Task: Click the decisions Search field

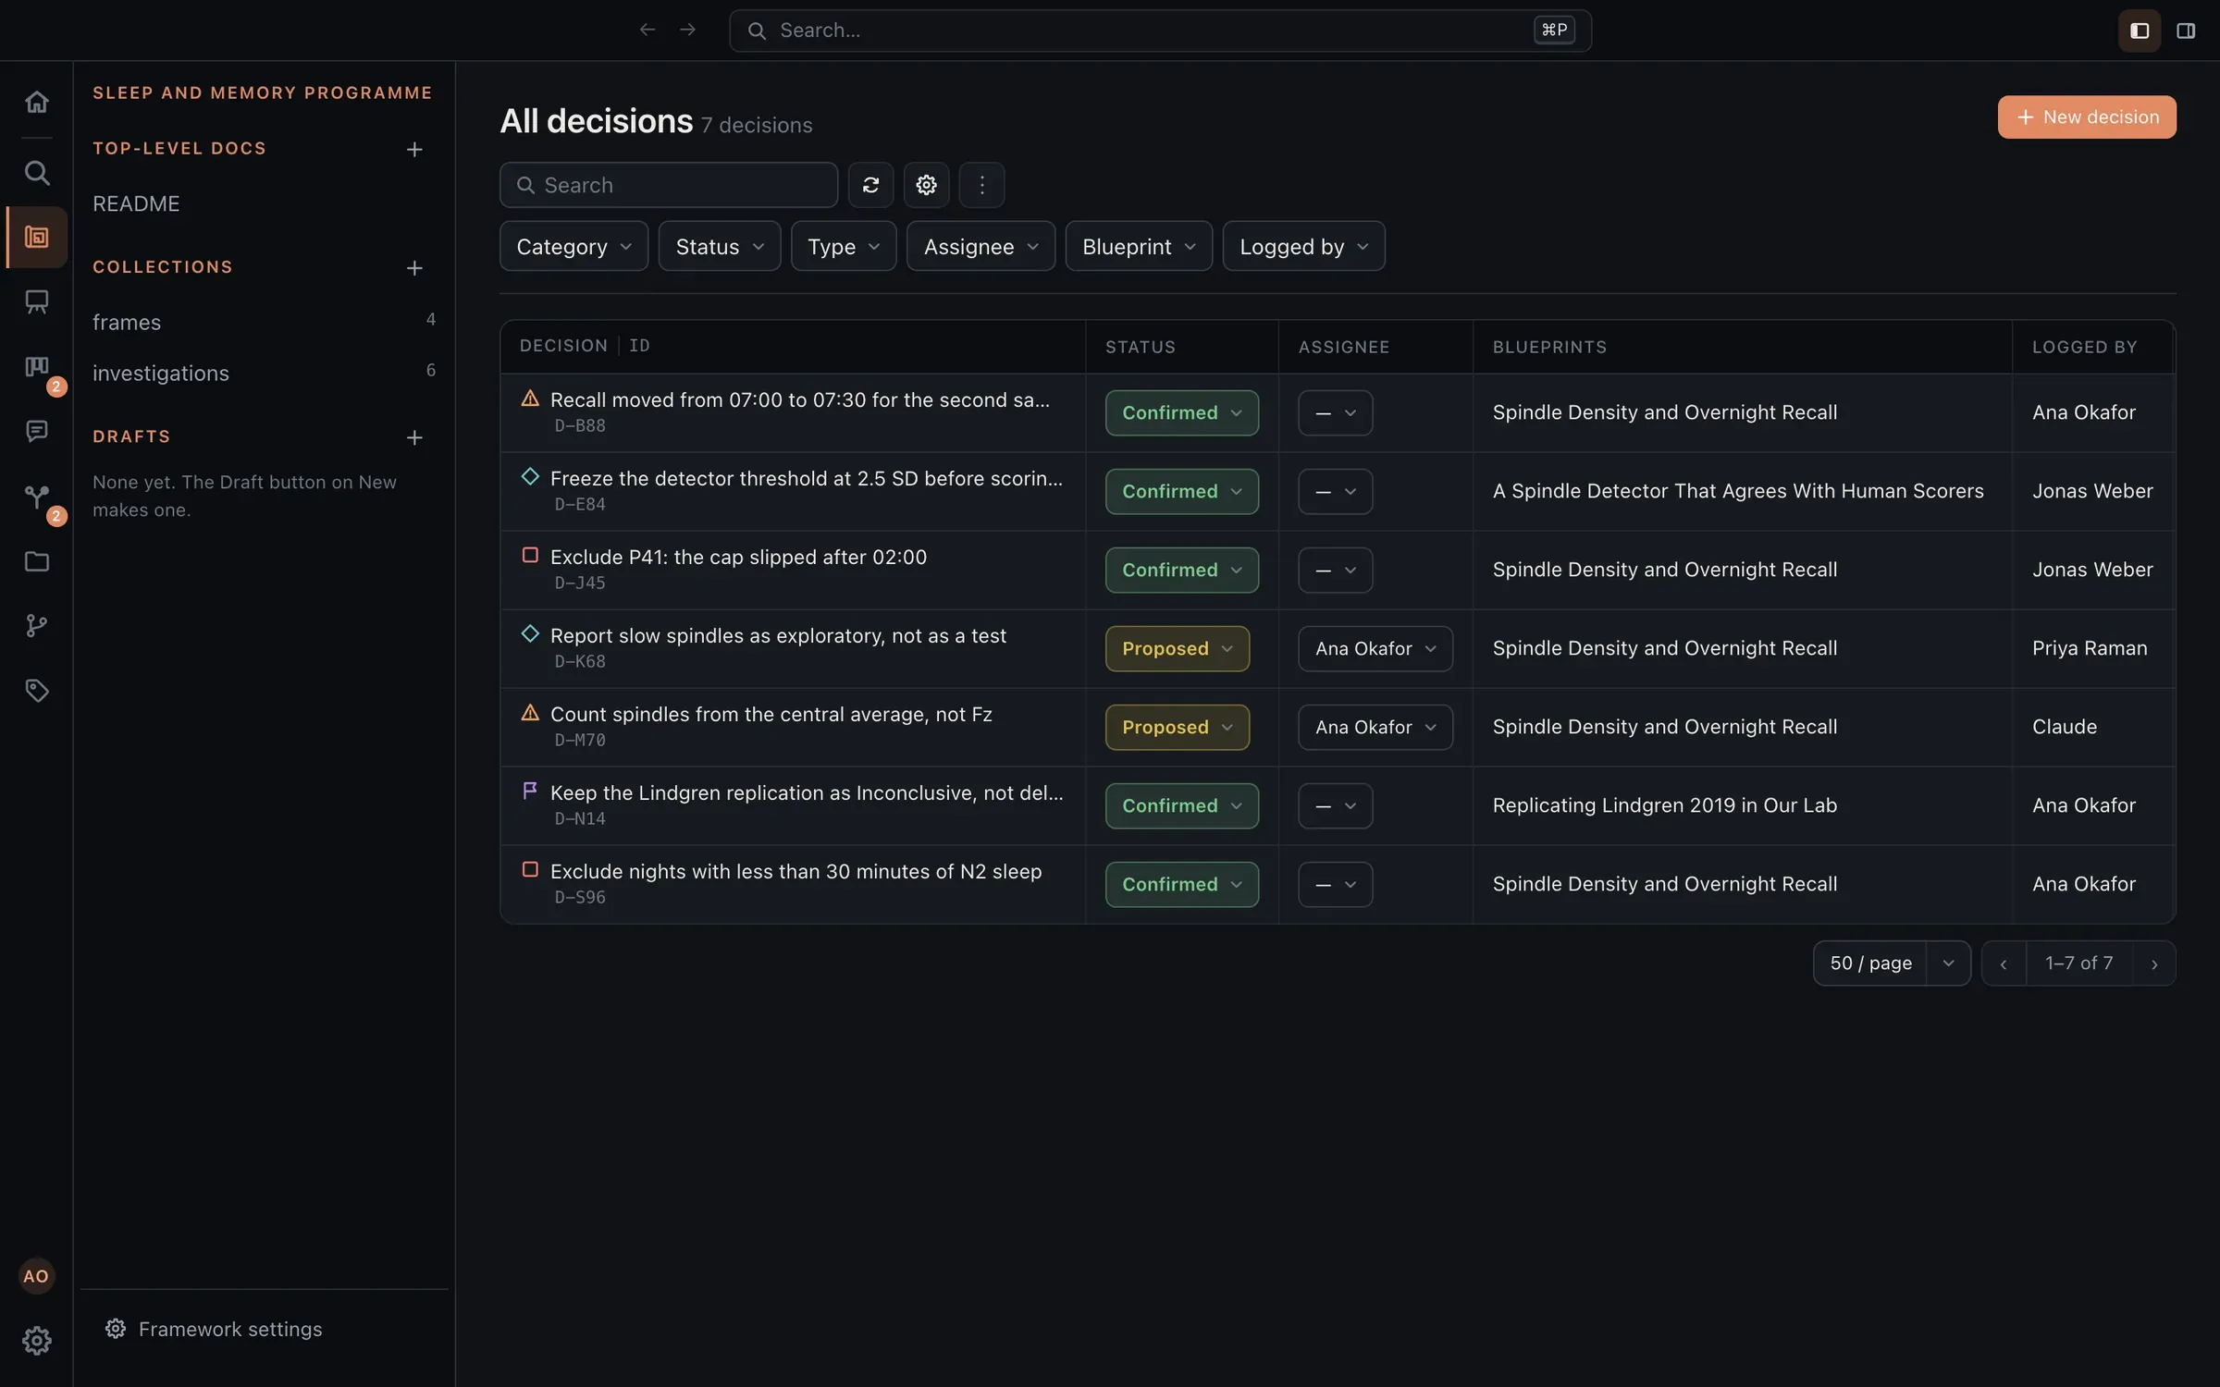Action: [x=669, y=185]
